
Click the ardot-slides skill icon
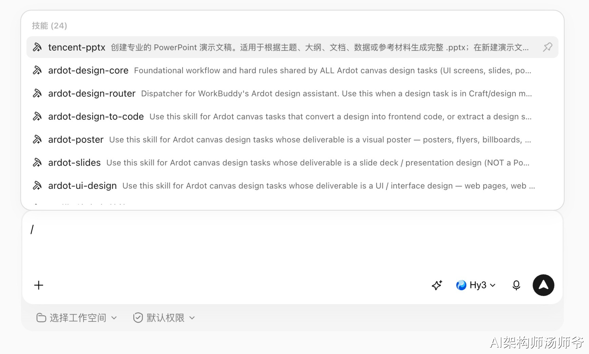click(37, 163)
